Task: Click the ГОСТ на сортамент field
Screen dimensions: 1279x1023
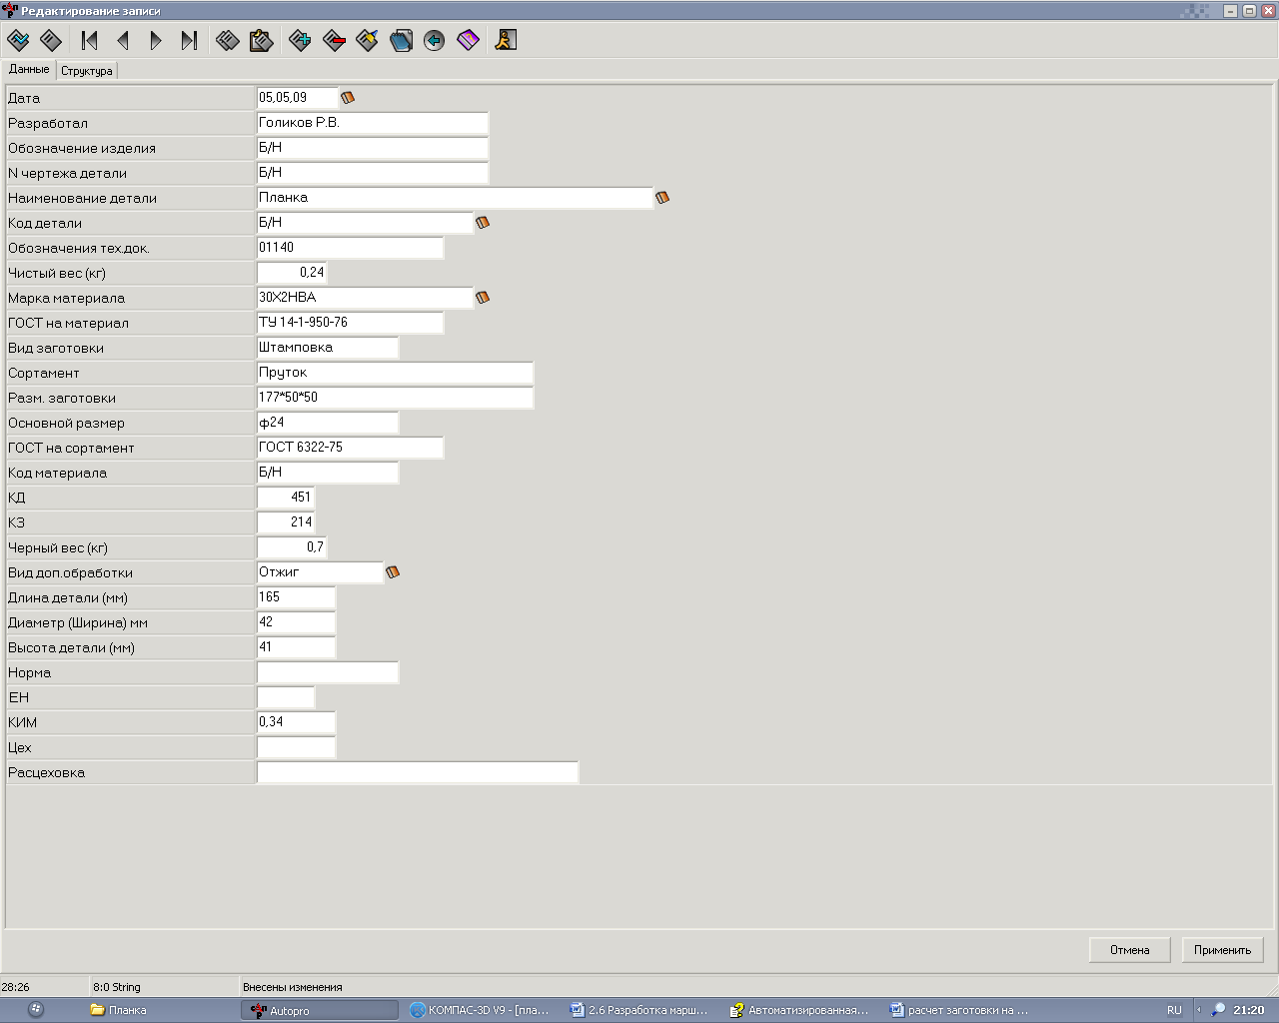Action: coord(350,448)
